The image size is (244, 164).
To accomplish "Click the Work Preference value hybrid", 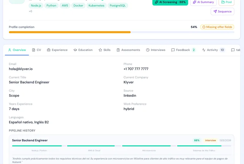I will point(129,109).
